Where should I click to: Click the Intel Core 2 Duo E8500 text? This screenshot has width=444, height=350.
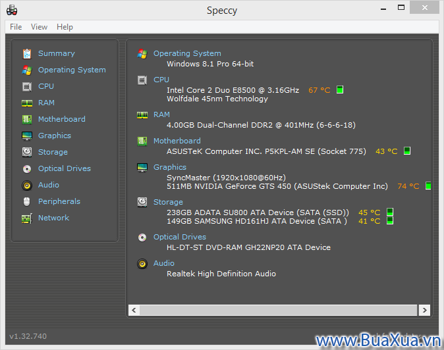click(233, 90)
